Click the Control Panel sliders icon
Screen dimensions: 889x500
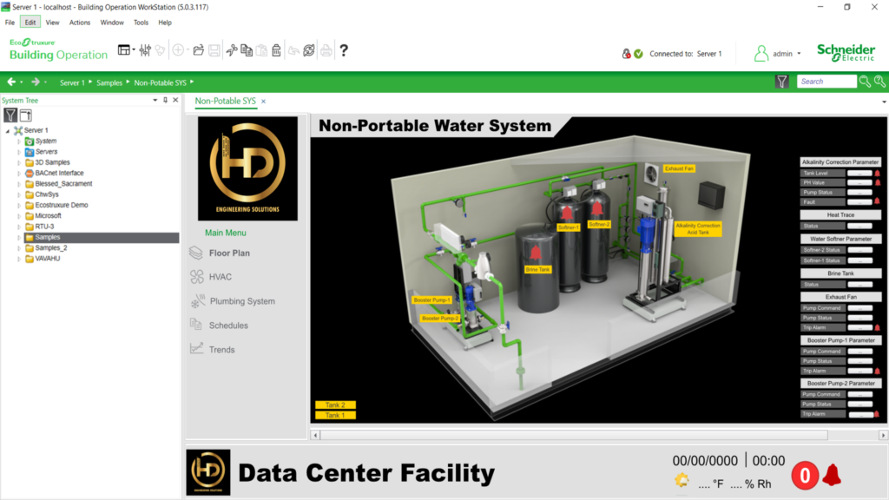(x=145, y=50)
